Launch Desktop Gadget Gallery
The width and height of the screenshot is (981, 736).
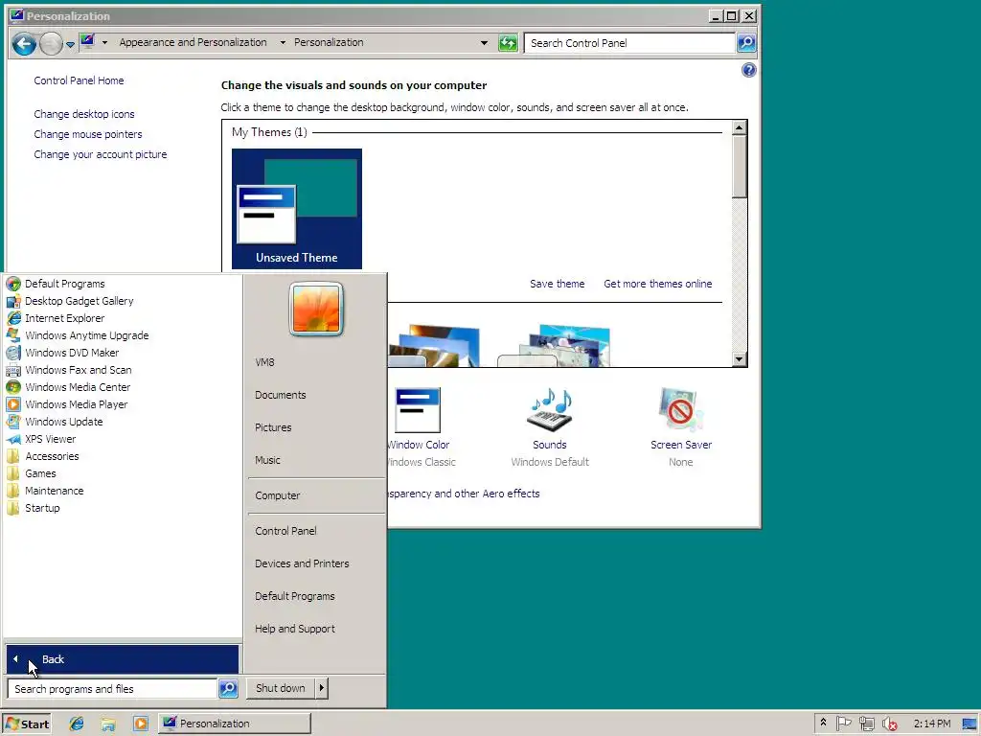click(79, 301)
